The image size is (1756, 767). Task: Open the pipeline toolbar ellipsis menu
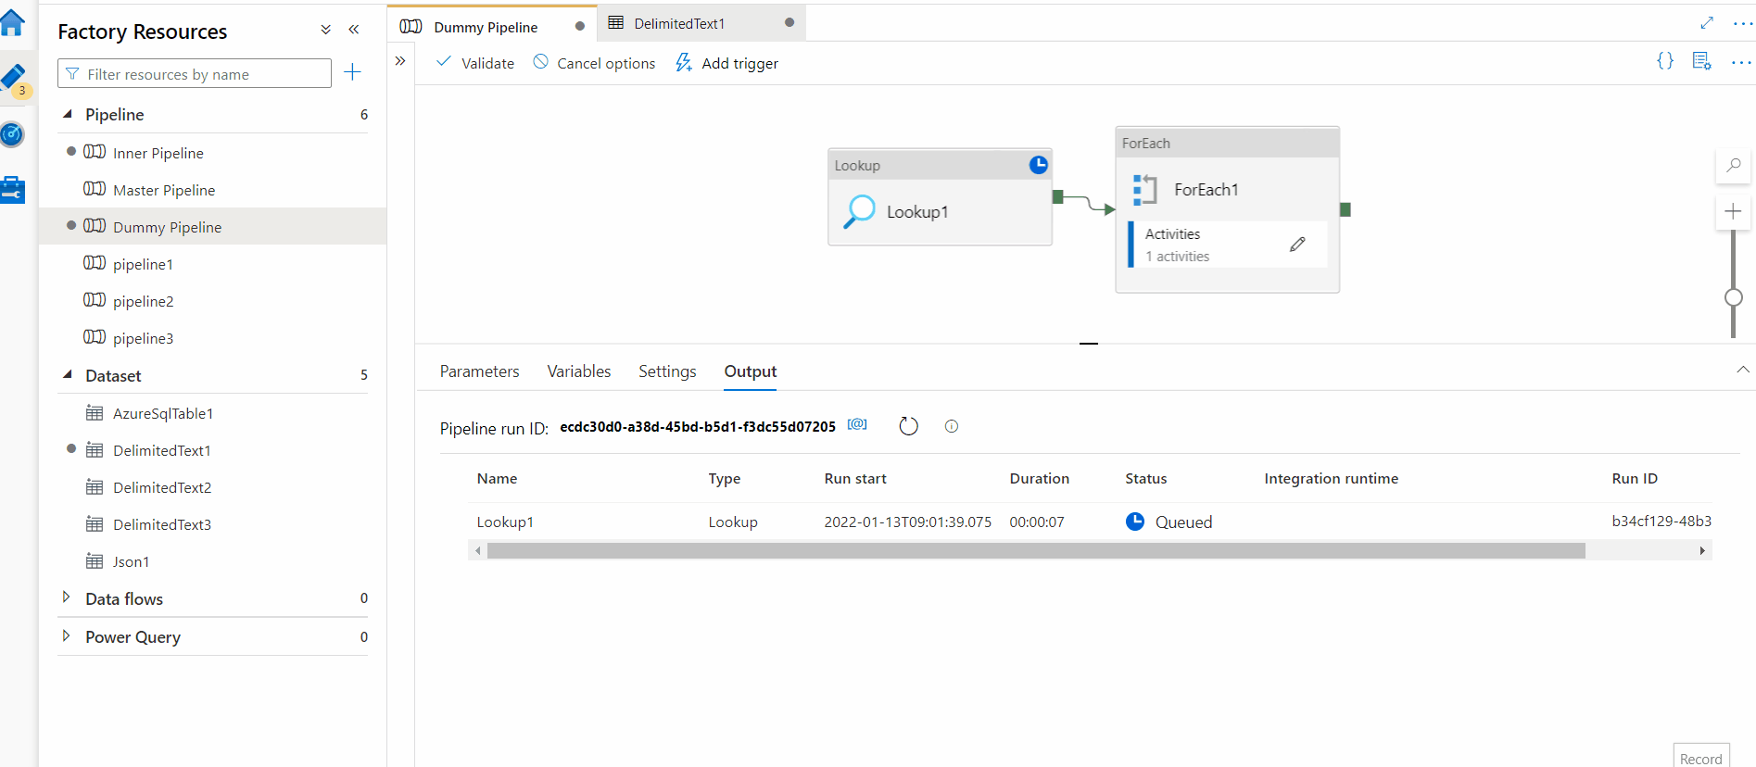click(x=1740, y=63)
